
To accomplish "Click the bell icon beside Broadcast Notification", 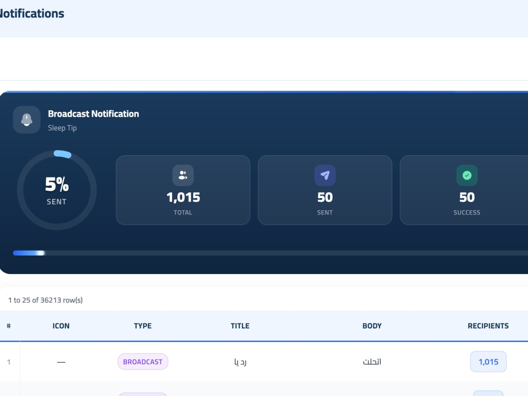I will click(26, 120).
